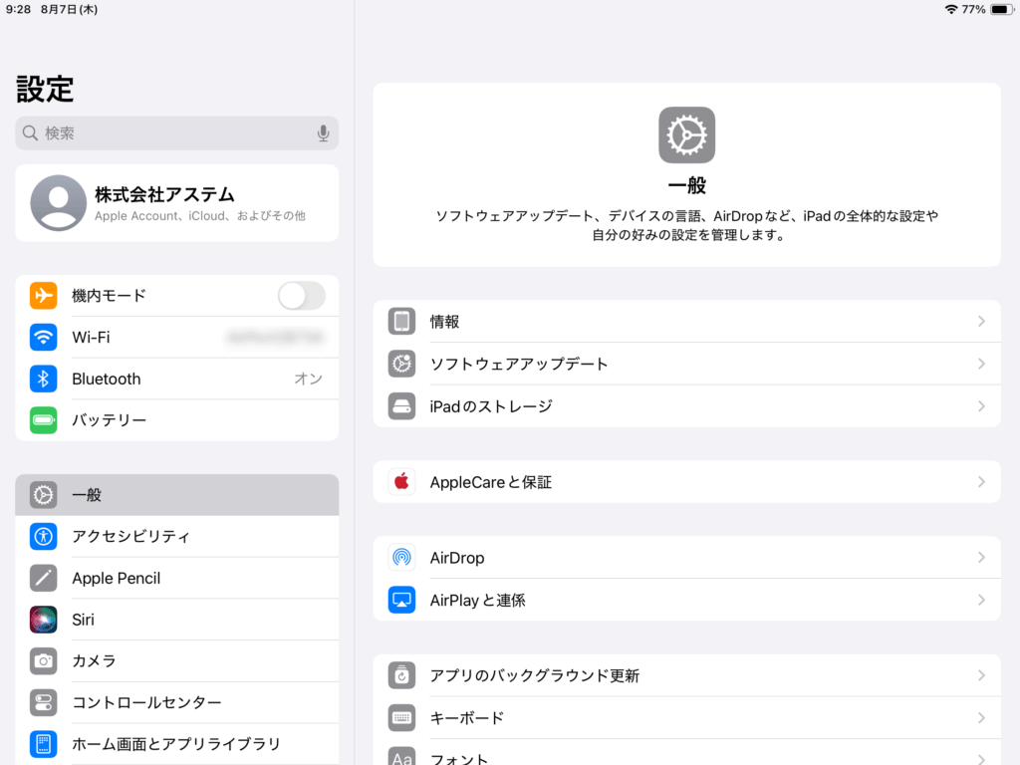Screen dimensions: 1020x765
Task: Tap the 設定 title heading
Action: tap(45, 89)
